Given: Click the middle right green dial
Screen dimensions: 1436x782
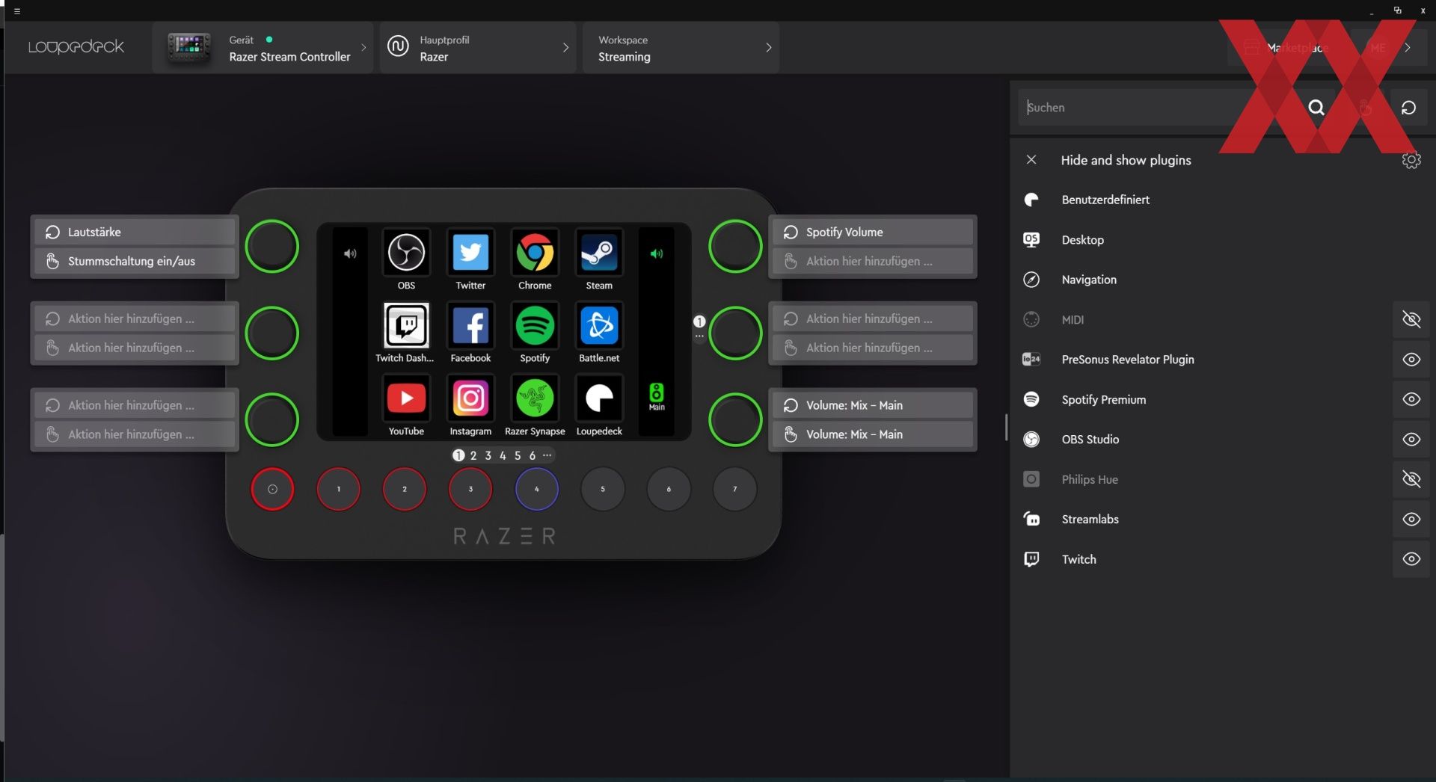Looking at the screenshot, I should click(735, 333).
